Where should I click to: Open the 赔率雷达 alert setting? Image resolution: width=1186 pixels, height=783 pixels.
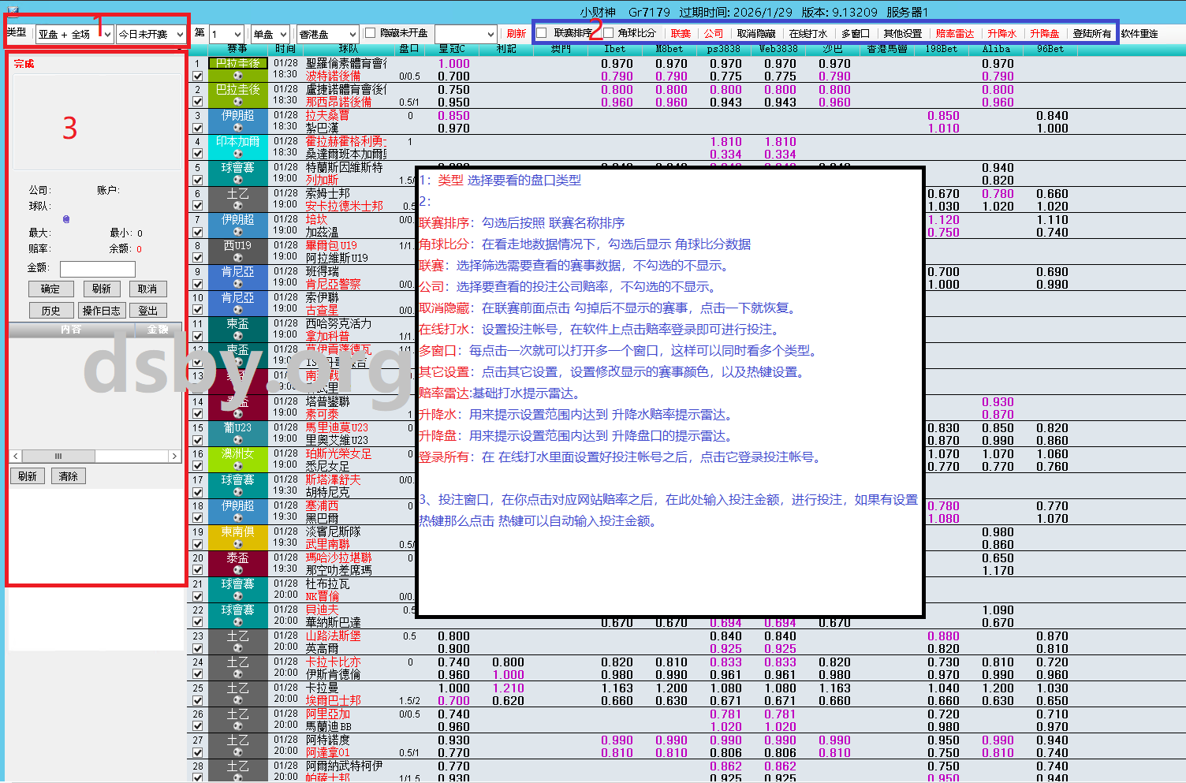pyautogui.click(x=955, y=34)
